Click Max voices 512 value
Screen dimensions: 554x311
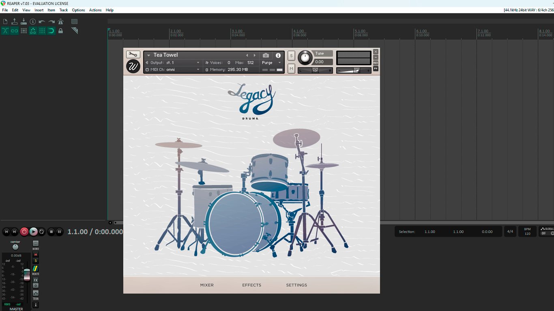pos(251,63)
